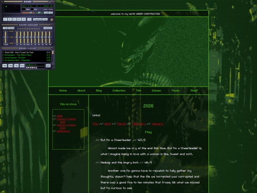
Task: Jump to the April month link
Action: tap(108, 124)
